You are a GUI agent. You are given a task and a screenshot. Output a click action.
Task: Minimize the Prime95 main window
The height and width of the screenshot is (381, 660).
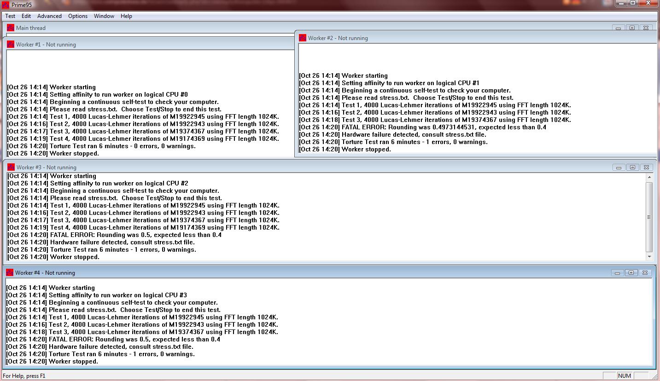(x=622, y=3)
